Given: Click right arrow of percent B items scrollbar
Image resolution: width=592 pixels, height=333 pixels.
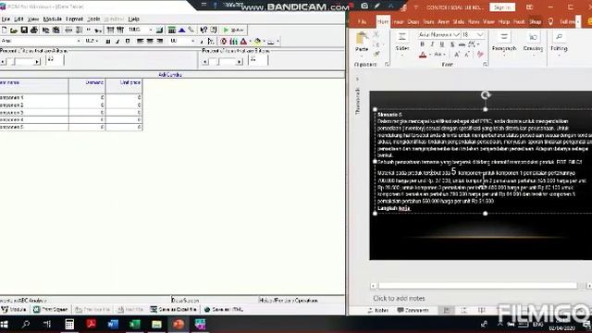Looking at the screenshot, I should 240,62.
